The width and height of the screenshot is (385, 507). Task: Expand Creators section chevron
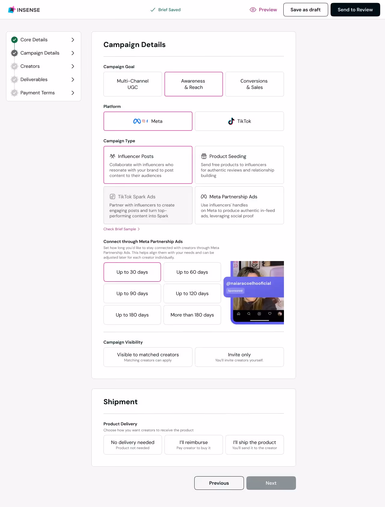coord(73,66)
